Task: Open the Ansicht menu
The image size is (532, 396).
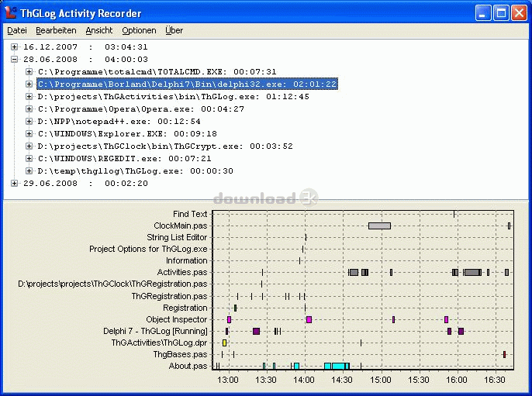Action: pos(99,30)
